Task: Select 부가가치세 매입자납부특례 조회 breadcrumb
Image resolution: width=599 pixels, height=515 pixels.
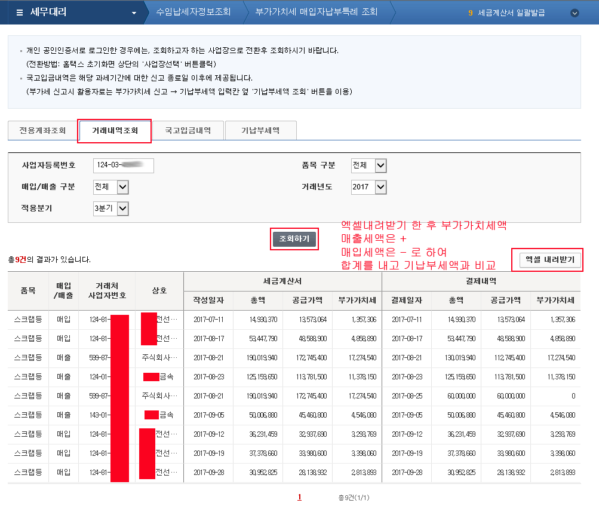Action: (316, 12)
